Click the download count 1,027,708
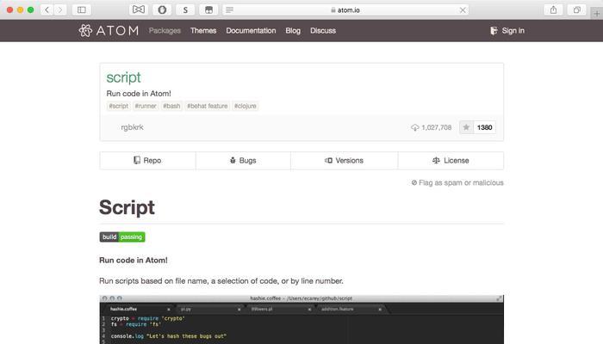 [431, 127]
